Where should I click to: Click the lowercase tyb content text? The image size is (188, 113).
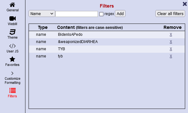tap(60, 56)
